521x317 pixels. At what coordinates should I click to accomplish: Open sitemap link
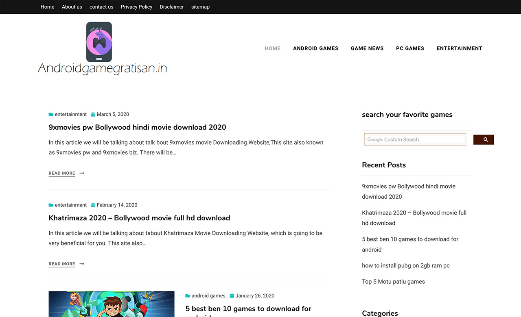click(200, 7)
